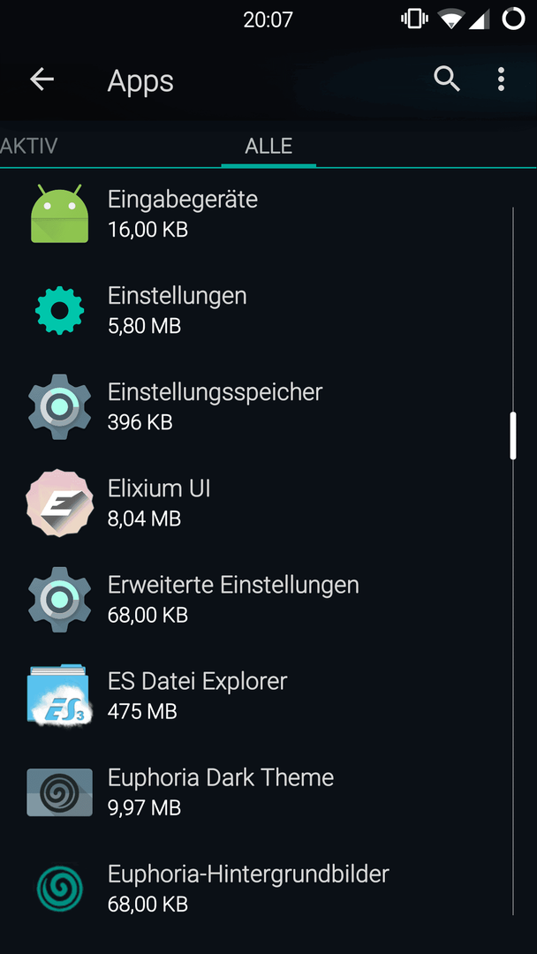Open the three-dot overflow menu
The width and height of the screenshot is (537, 954).
click(x=501, y=79)
